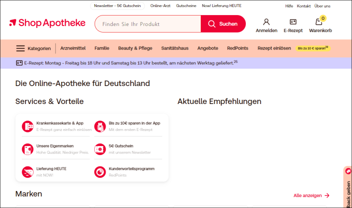This screenshot has height=208, width=352.
Task: Click the E-Rezept delivery info banner text
Action: point(131,63)
